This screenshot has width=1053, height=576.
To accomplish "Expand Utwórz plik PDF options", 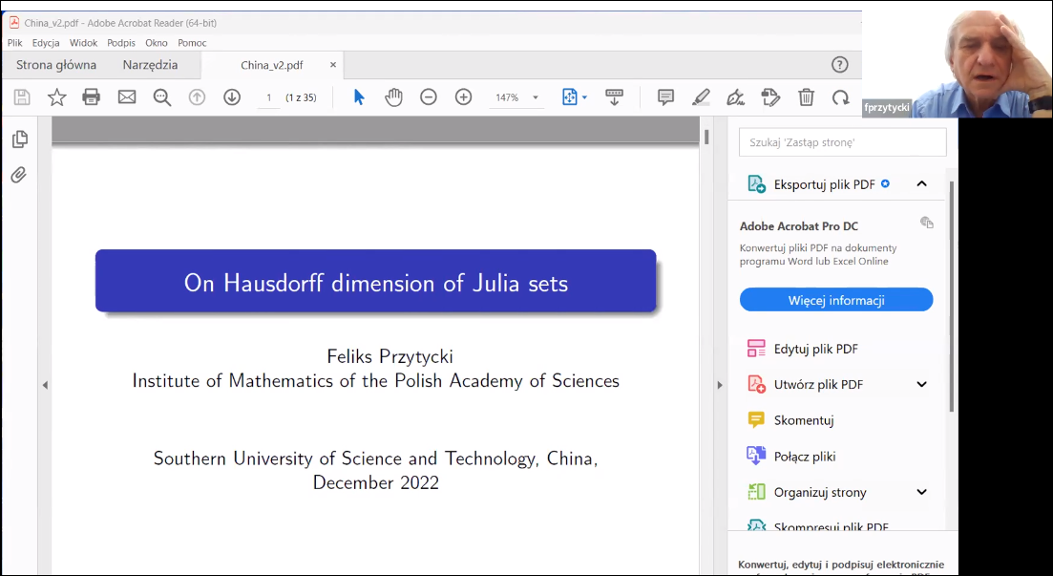I will [x=921, y=384].
